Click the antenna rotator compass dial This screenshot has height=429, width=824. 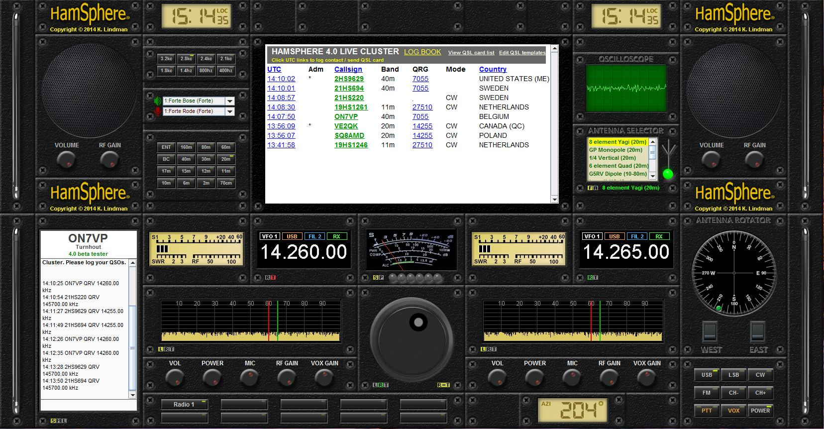[x=733, y=273]
